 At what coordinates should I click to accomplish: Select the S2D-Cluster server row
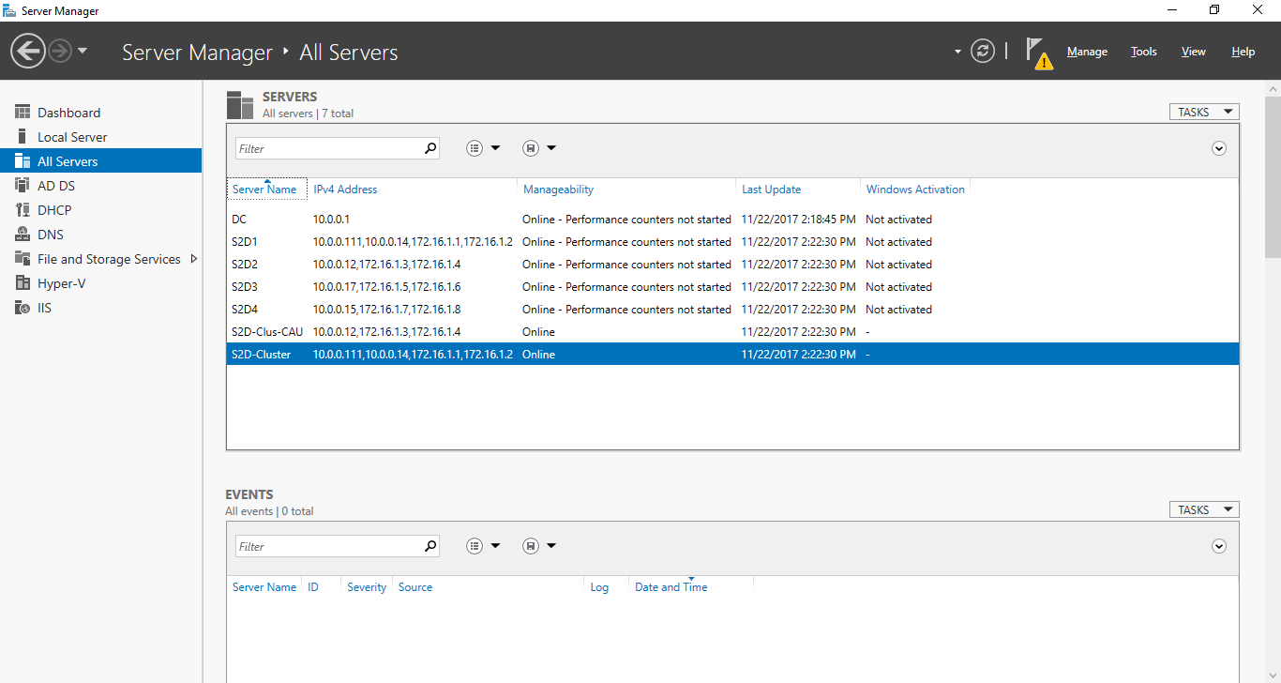(x=732, y=355)
